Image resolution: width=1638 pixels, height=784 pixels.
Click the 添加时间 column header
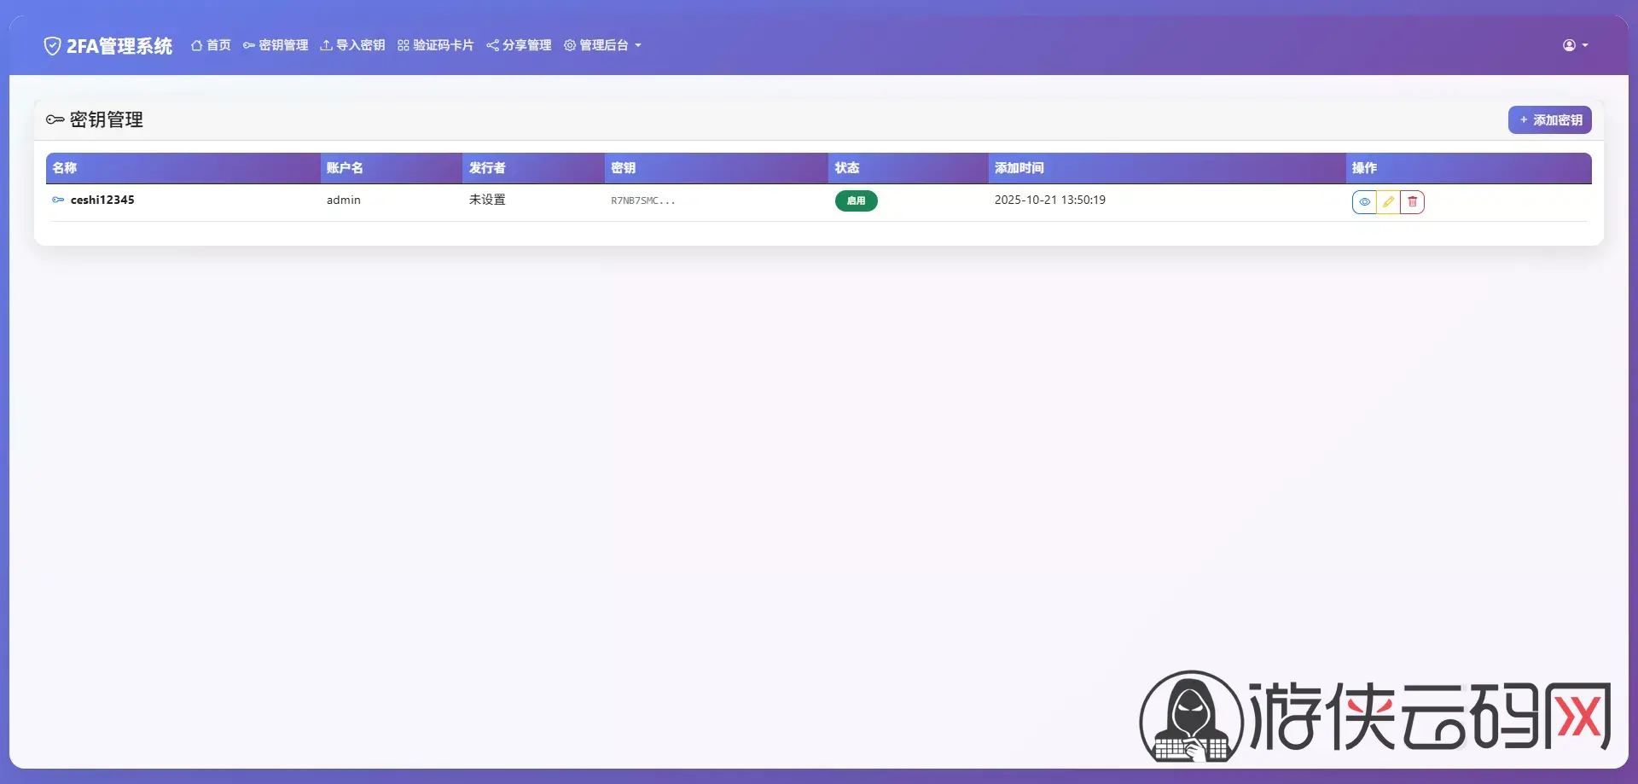tap(1019, 168)
